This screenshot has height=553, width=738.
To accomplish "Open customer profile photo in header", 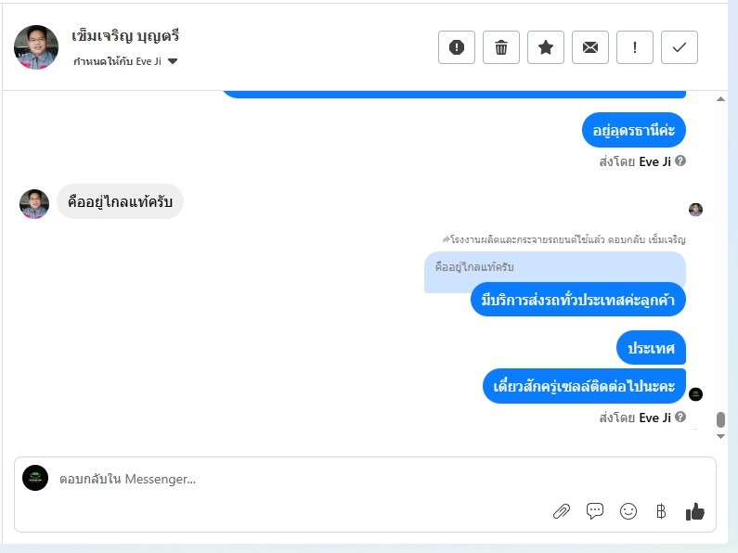I will [x=36, y=47].
